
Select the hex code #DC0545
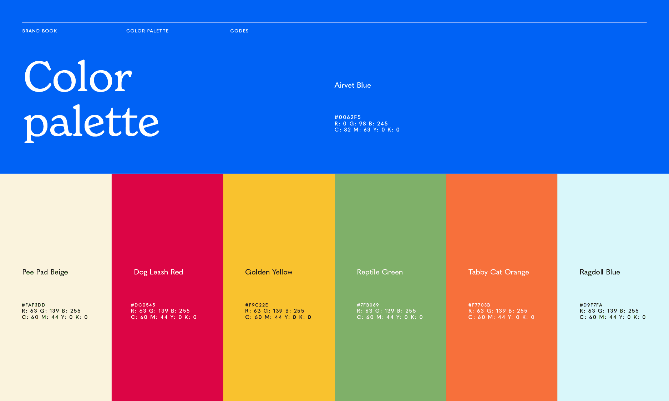click(143, 305)
